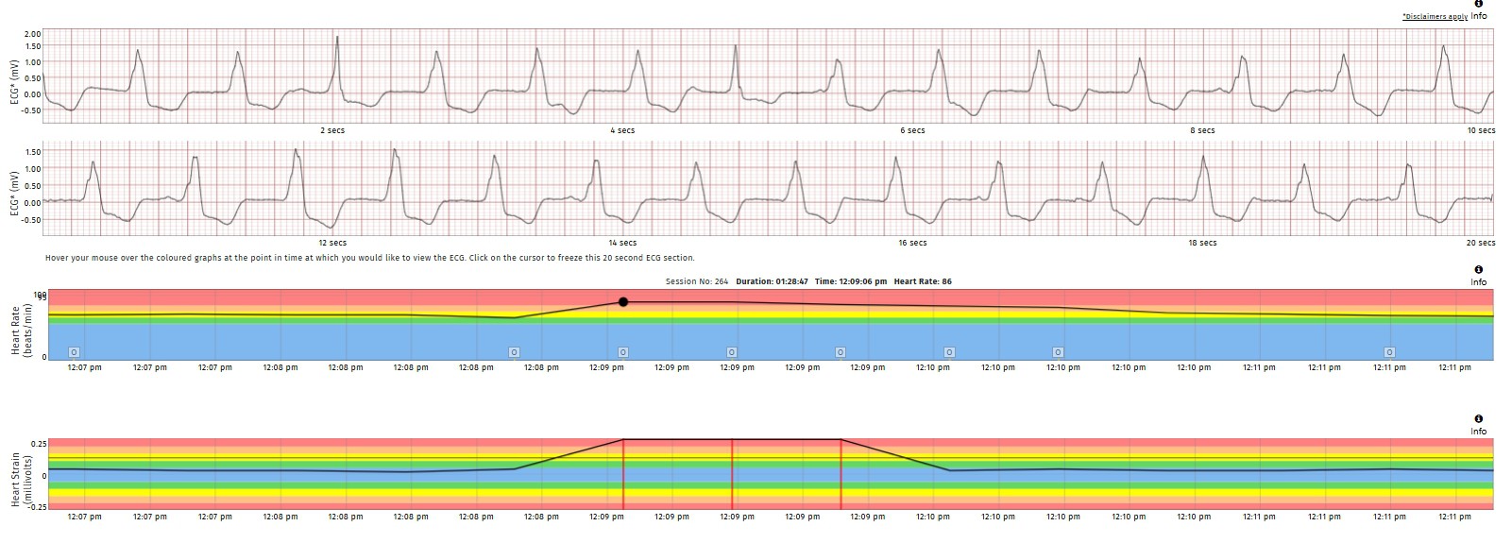
Task: Click the Session No: 264 status text
Action: point(696,281)
